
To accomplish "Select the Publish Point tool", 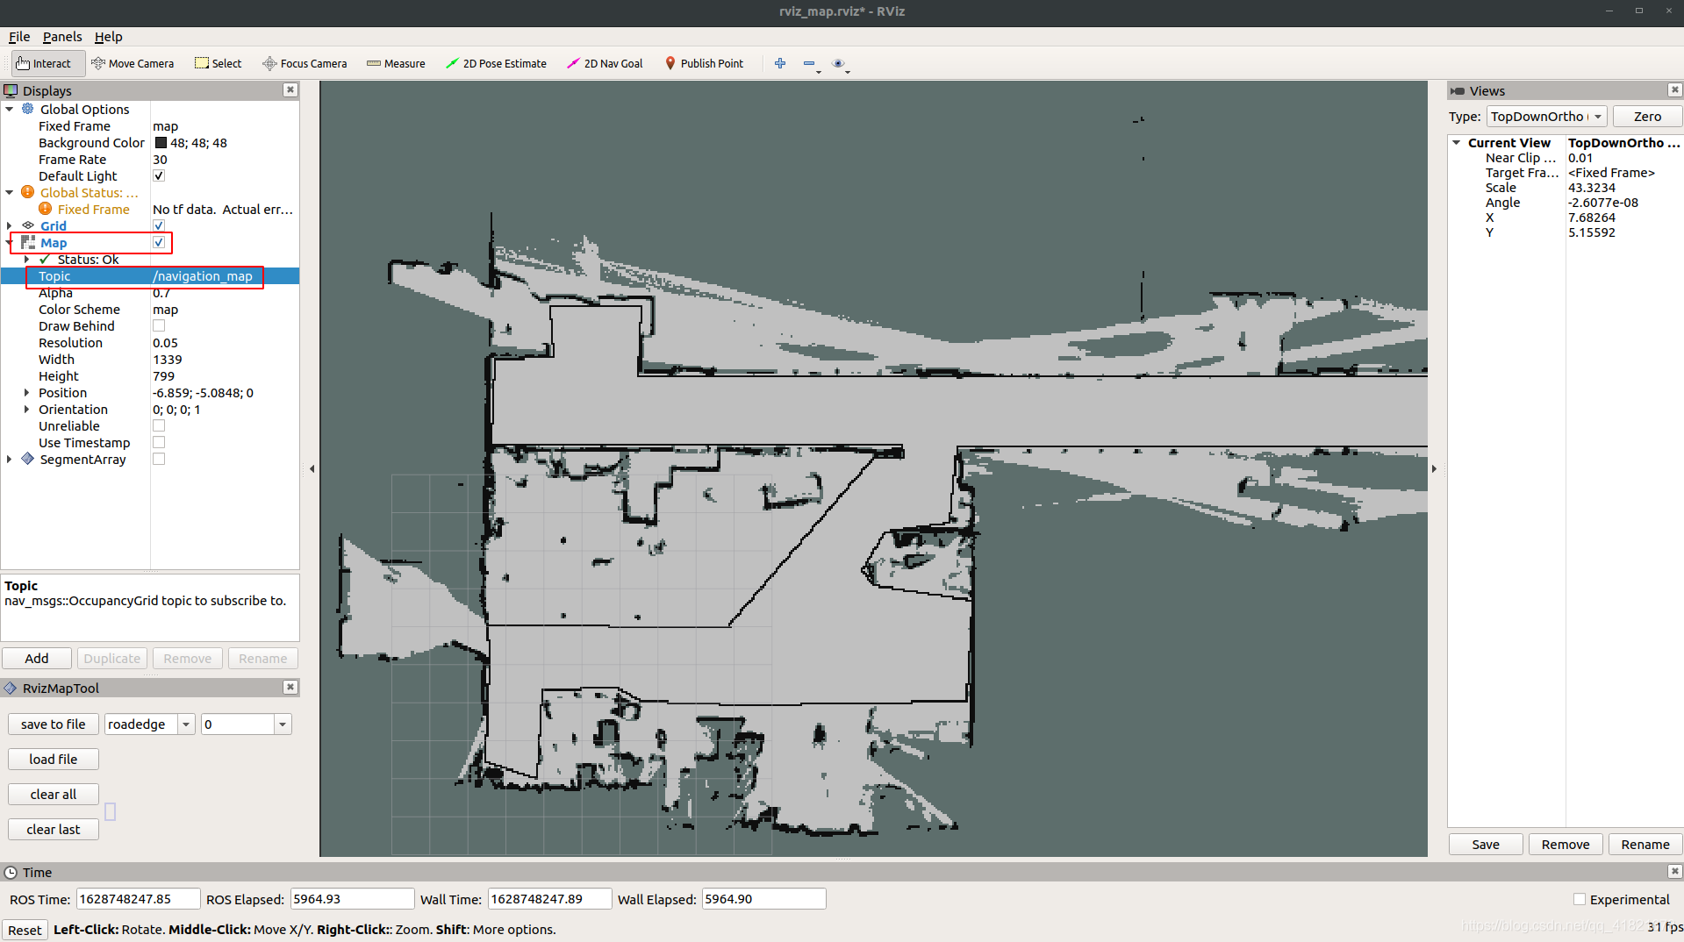I will pos(704,62).
